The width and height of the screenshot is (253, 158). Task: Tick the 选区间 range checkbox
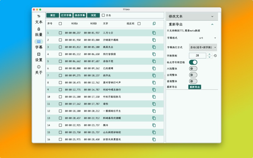(139, 23)
